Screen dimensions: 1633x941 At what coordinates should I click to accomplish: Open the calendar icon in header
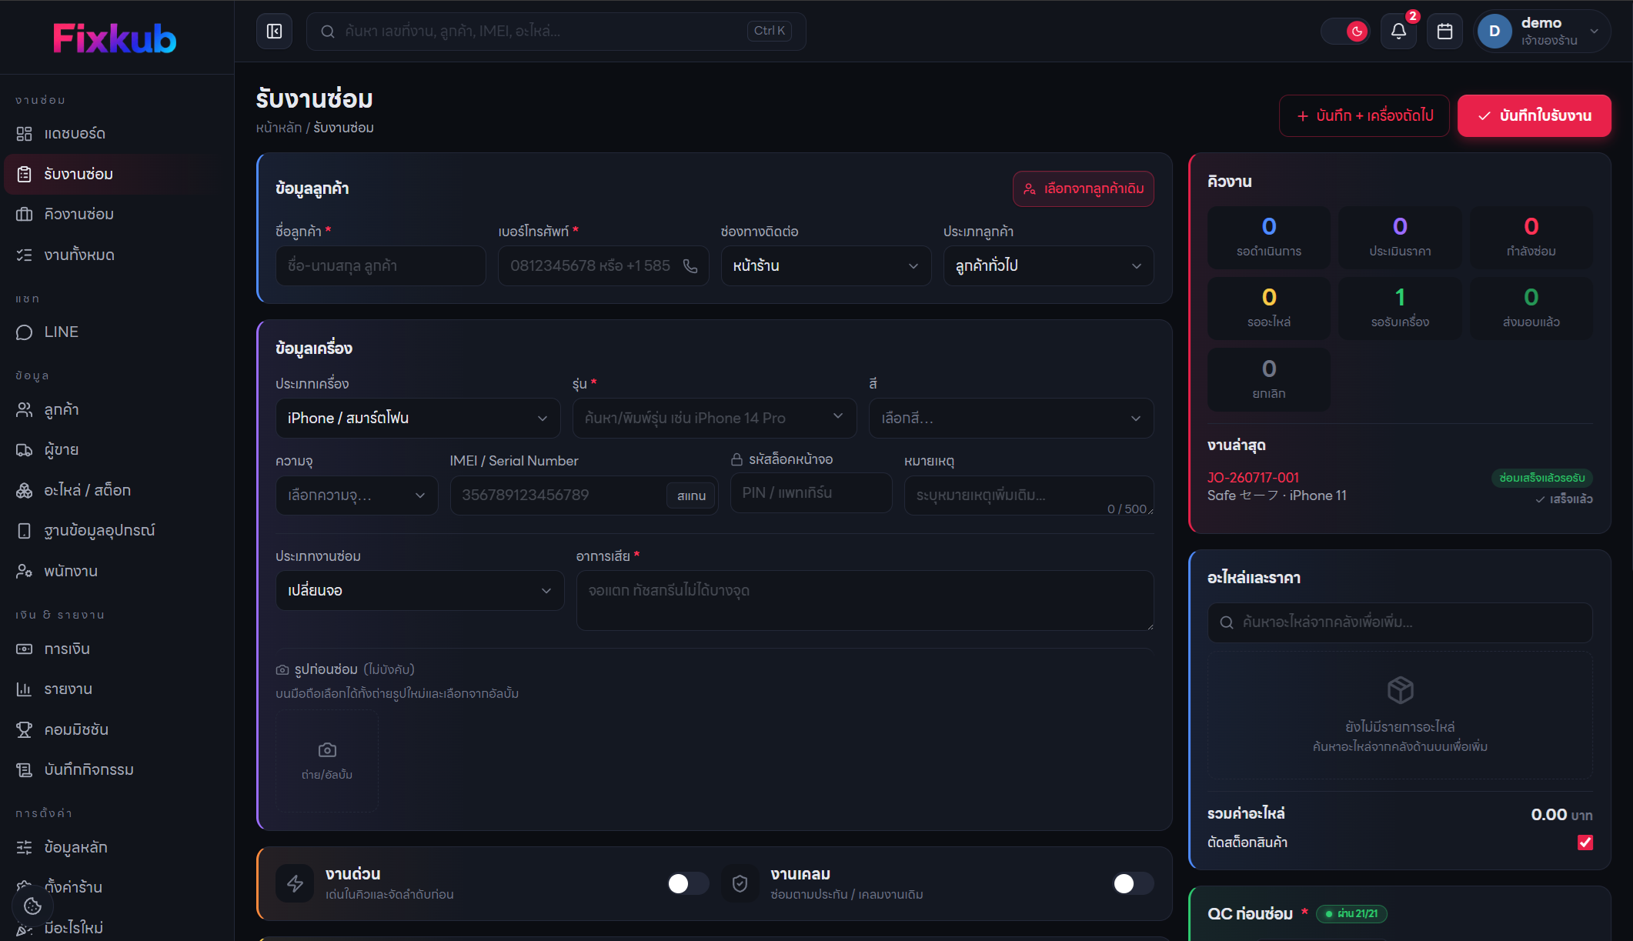click(x=1444, y=32)
